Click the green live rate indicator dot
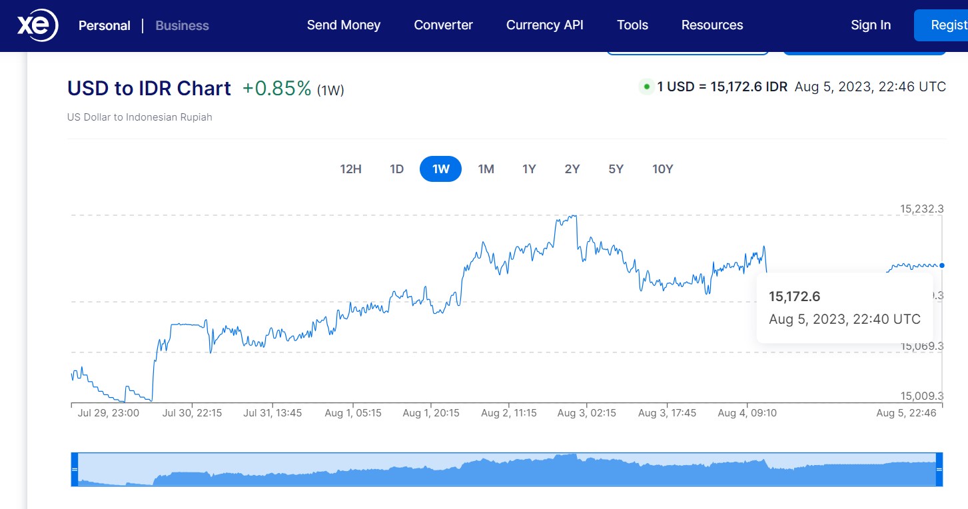The height and width of the screenshot is (509, 968). point(646,87)
